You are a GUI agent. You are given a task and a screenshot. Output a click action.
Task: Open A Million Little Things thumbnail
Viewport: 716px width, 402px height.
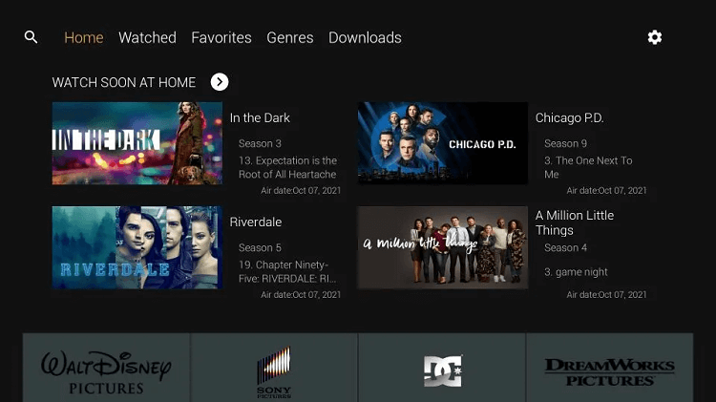tap(442, 247)
